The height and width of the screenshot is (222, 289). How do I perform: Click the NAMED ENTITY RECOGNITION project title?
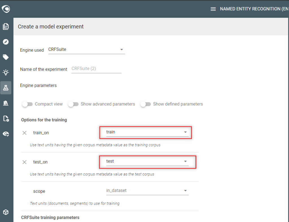click(254, 9)
